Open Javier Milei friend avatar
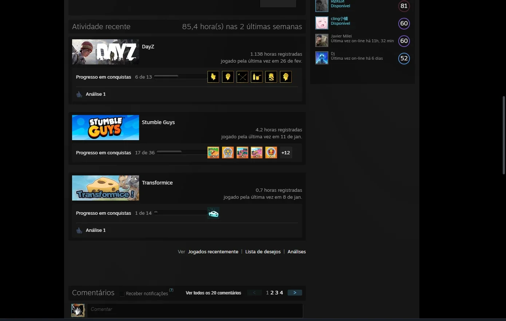506x321 pixels. [322, 40]
